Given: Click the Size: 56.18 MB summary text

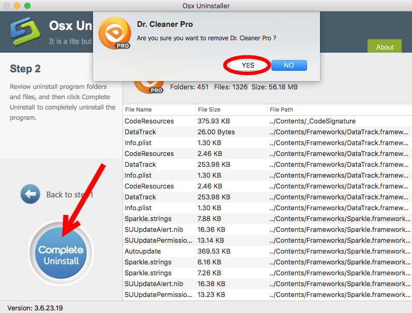Looking at the screenshot, I should 274,87.
